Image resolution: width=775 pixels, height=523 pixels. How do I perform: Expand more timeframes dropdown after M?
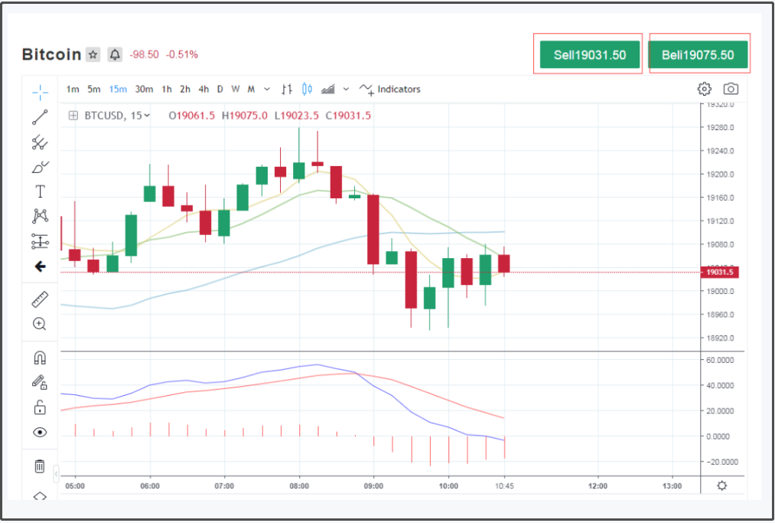point(267,89)
